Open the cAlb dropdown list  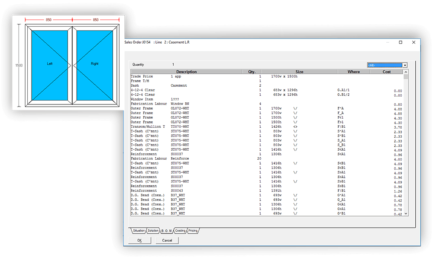click(x=405, y=64)
